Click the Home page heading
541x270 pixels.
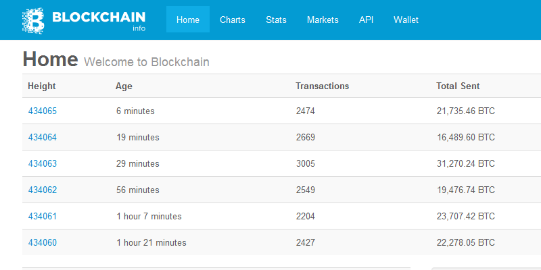tap(51, 59)
